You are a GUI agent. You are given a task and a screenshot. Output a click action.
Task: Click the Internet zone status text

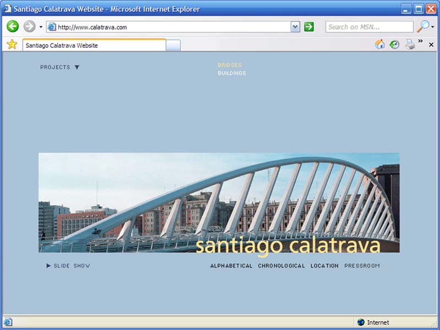[x=378, y=322]
